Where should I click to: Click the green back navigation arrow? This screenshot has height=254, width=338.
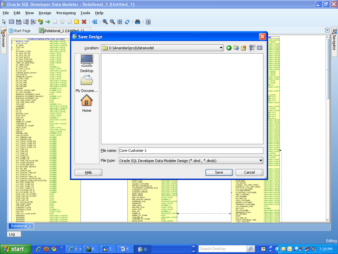[x=229, y=48]
